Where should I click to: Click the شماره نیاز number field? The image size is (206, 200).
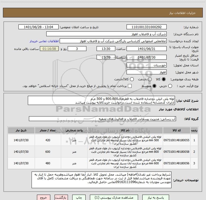pyautogui.click(x=147, y=27)
